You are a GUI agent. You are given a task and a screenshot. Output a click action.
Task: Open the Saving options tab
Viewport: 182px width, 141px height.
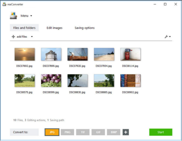coord(84,28)
